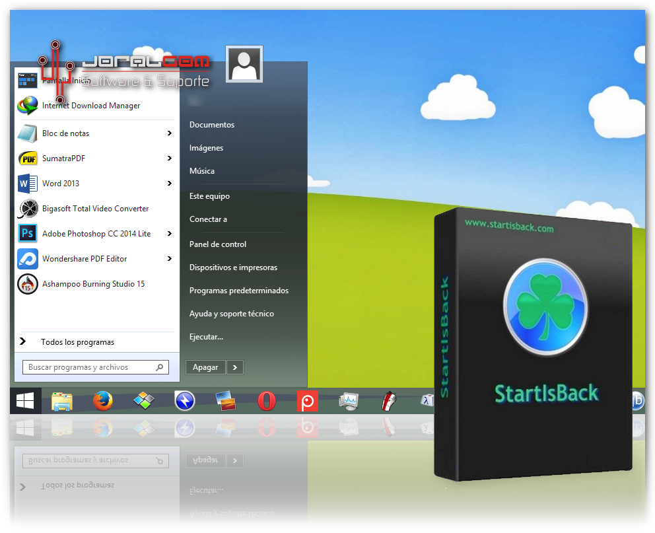This screenshot has width=655, height=533.
Task: Click the Buscar programas y archivos field
Action: [96, 367]
